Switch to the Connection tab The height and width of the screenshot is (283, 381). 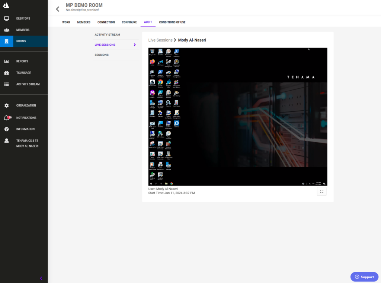(106, 22)
